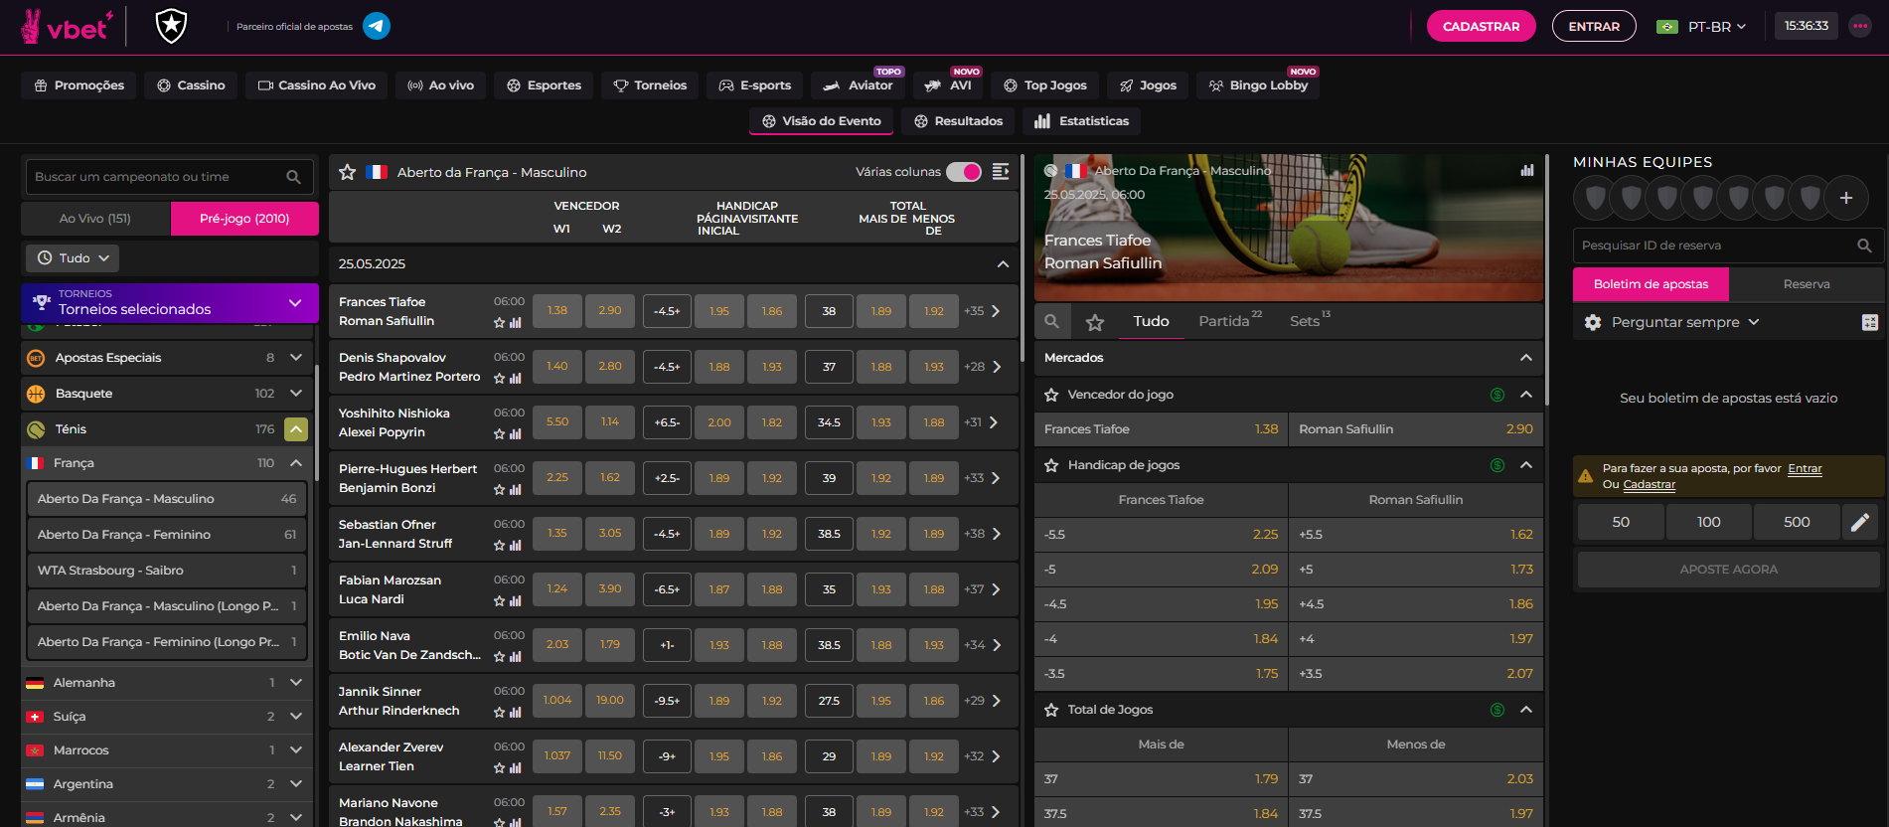
Task: Toggle the Várias colunas switch
Action: pyautogui.click(x=964, y=172)
